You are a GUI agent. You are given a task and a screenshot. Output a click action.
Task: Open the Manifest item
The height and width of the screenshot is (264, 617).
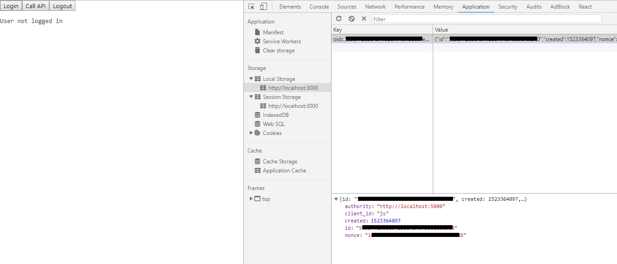273,32
